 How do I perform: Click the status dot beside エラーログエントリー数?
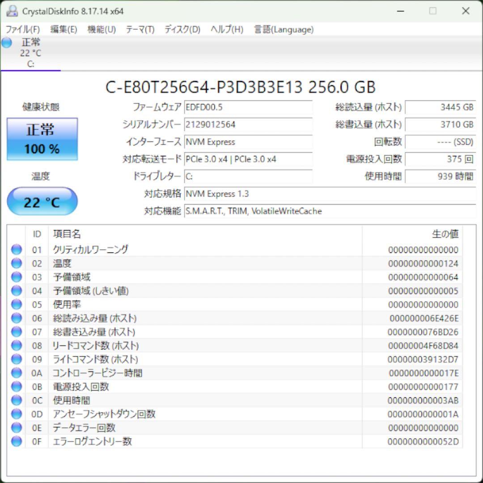point(16,441)
